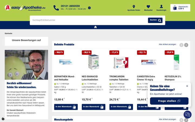The image size is (195, 122).
Task: Open KETOZOLIN 2% Shampoo product image
Action: 176,62
